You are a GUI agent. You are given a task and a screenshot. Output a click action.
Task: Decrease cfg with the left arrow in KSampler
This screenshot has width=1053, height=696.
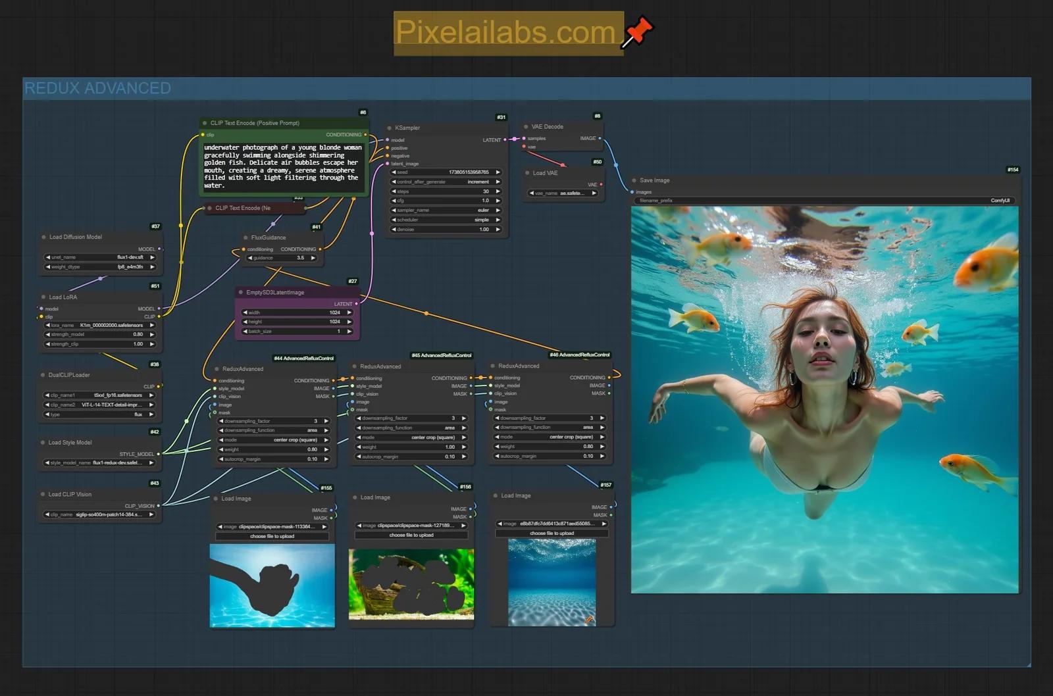(394, 201)
